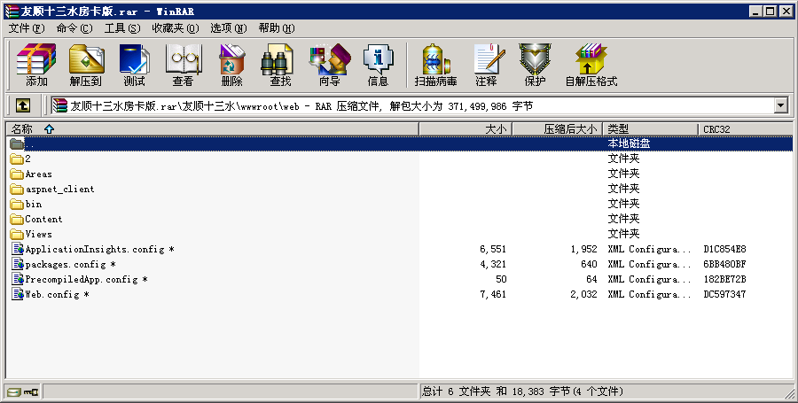Click the status bar drive icon

click(x=14, y=391)
